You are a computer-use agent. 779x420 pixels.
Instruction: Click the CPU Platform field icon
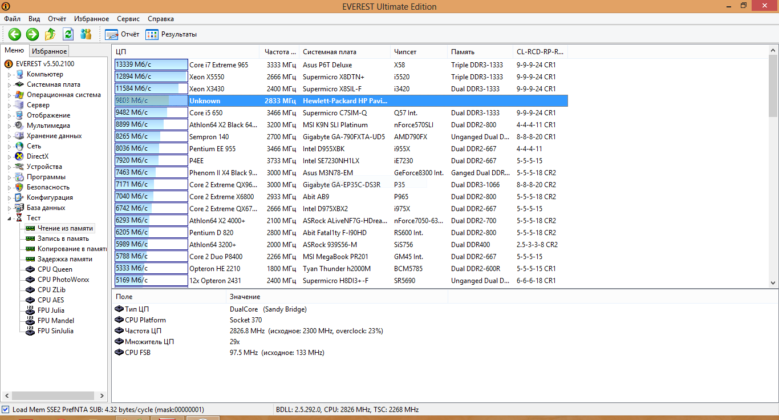pyautogui.click(x=119, y=320)
